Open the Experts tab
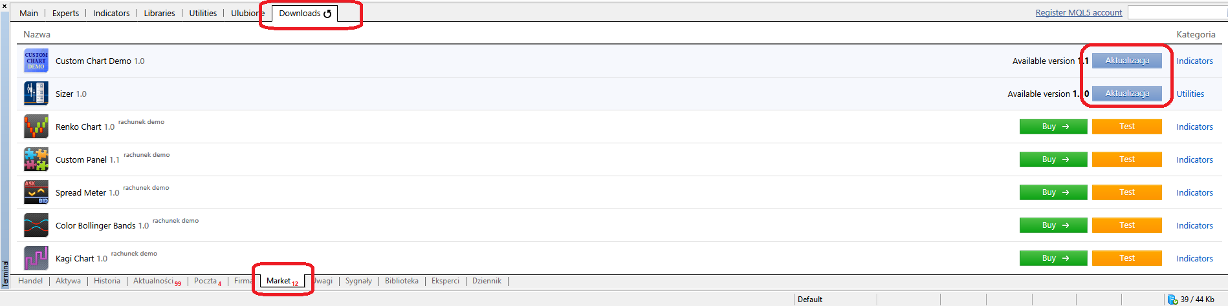This screenshot has width=1228, height=306. [x=65, y=14]
